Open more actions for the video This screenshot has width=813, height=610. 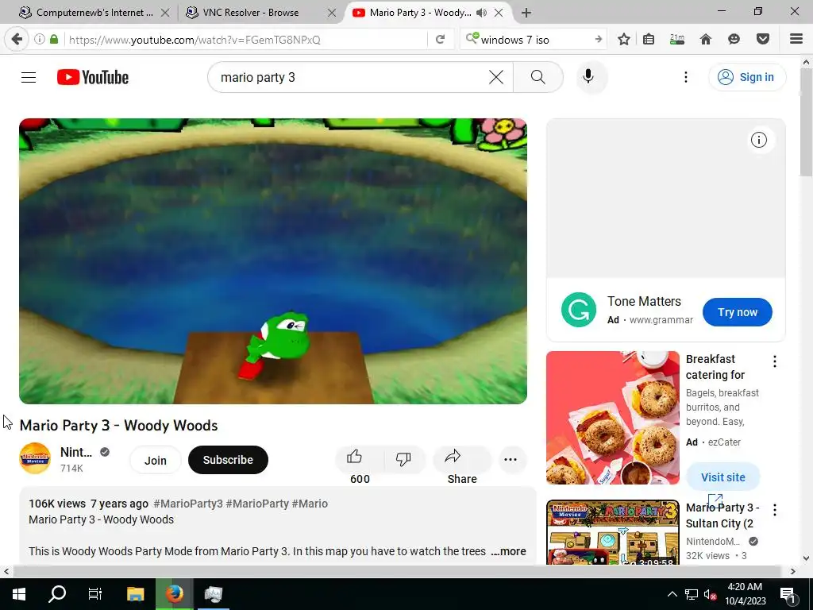point(511,460)
